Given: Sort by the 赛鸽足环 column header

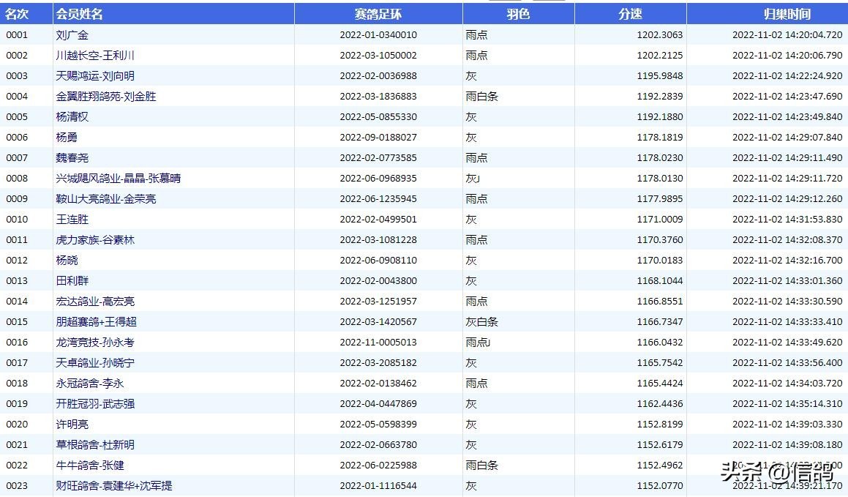Looking at the screenshot, I should tap(378, 14).
